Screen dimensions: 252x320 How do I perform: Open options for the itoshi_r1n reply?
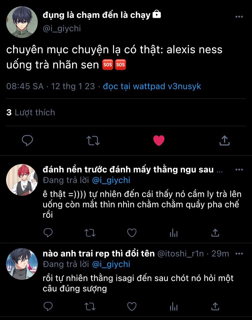(x=239, y=254)
